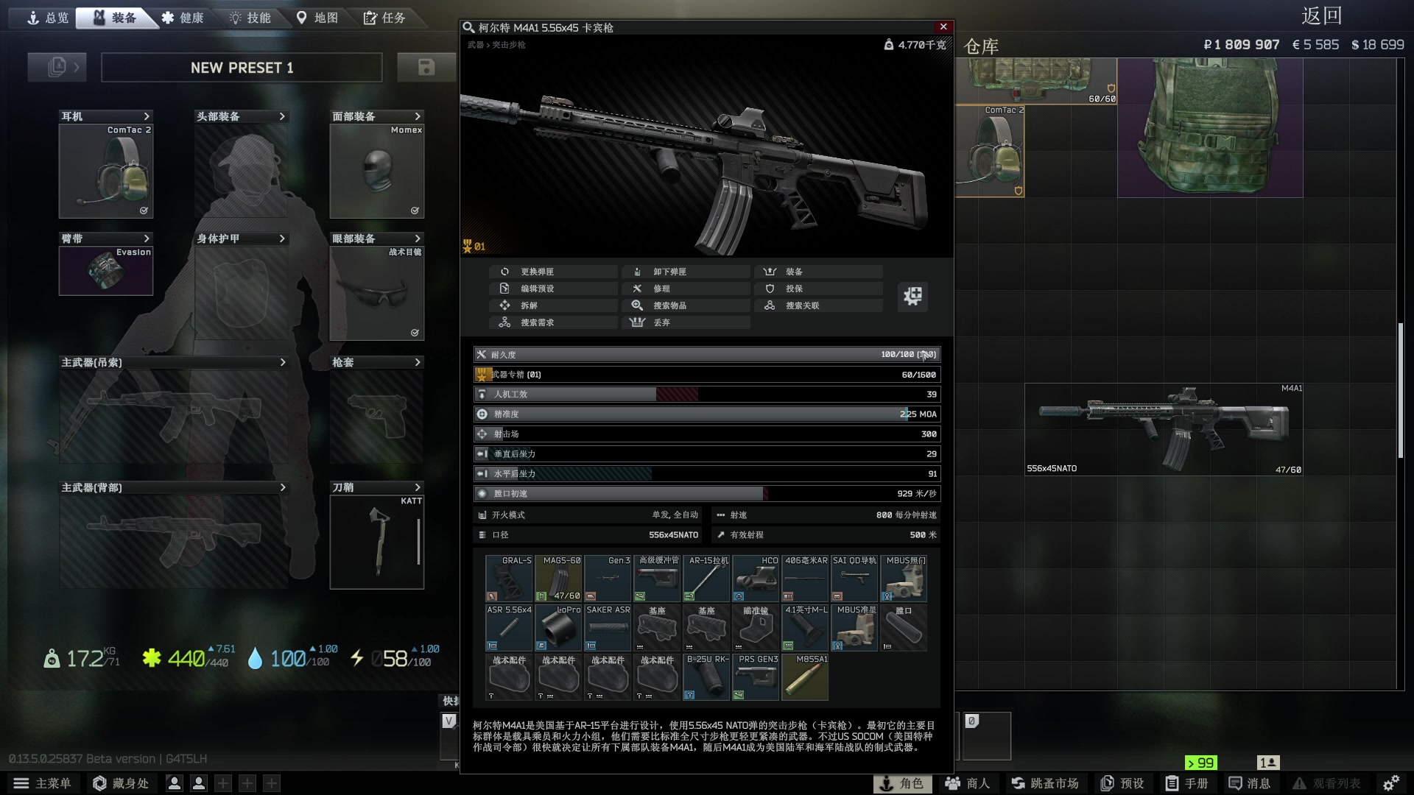
Task: Click the stash vertical scrollbar
Action: pyautogui.click(x=1400, y=390)
